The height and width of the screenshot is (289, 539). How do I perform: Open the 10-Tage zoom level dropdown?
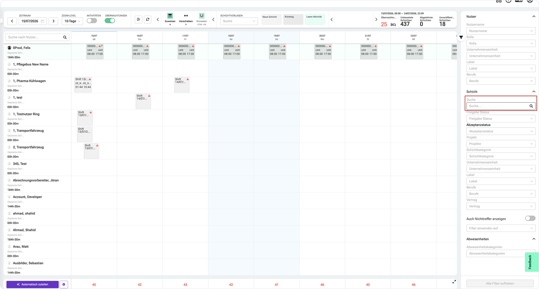pyautogui.click(x=72, y=21)
